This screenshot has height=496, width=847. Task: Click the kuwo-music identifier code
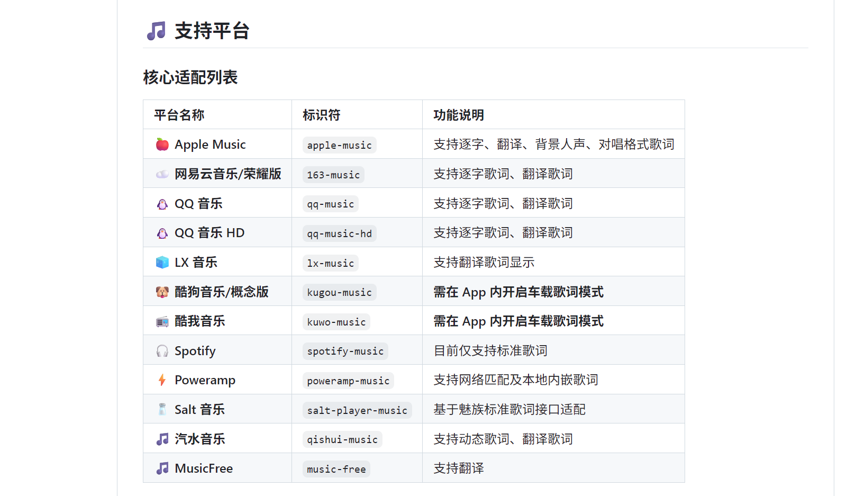coord(336,322)
